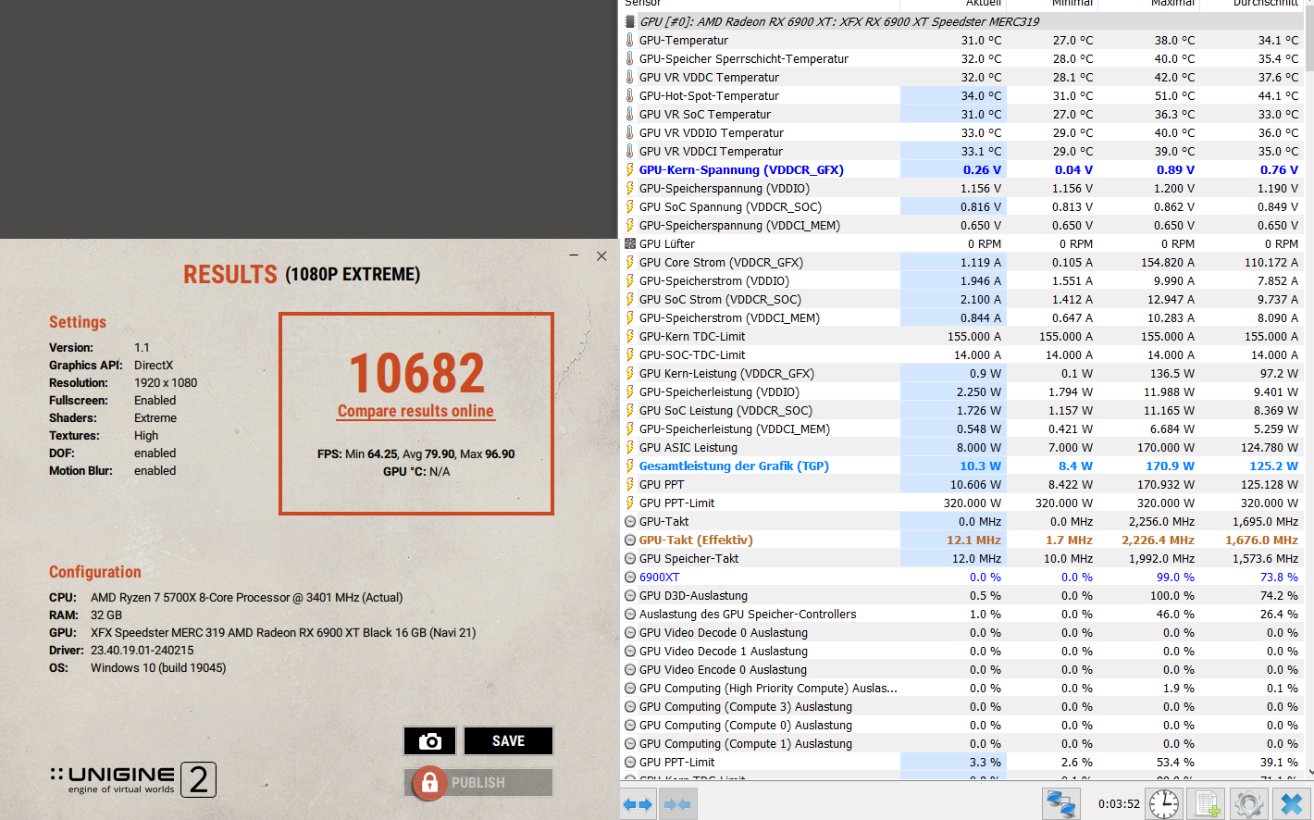1314x820 pixels.
Task: Select the GPU Computing (Compute 1) Auslastung row
Action: 962,743
